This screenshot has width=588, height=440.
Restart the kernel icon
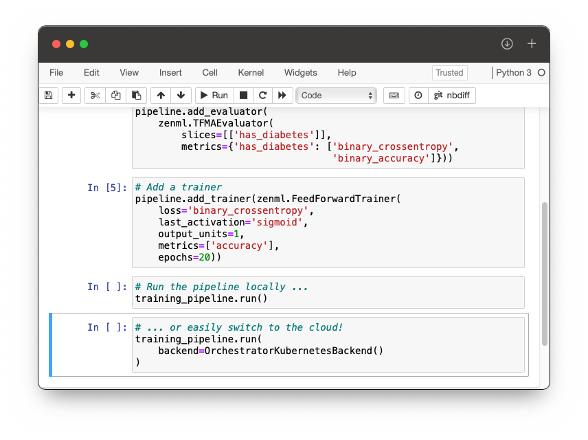pyautogui.click(x=263, y=96)
